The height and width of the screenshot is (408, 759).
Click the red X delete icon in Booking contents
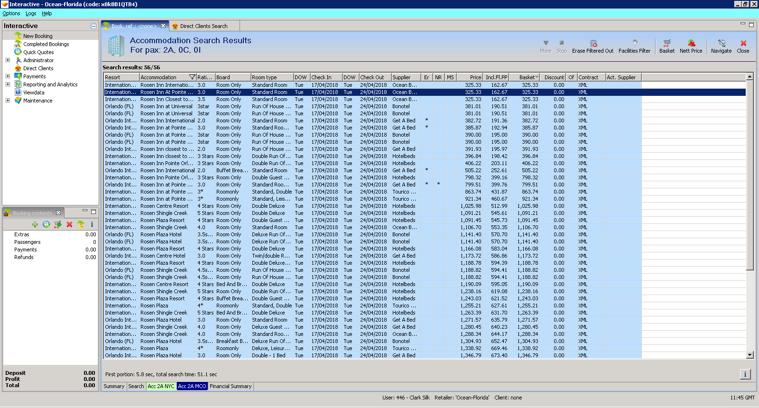tap(69, 224)
